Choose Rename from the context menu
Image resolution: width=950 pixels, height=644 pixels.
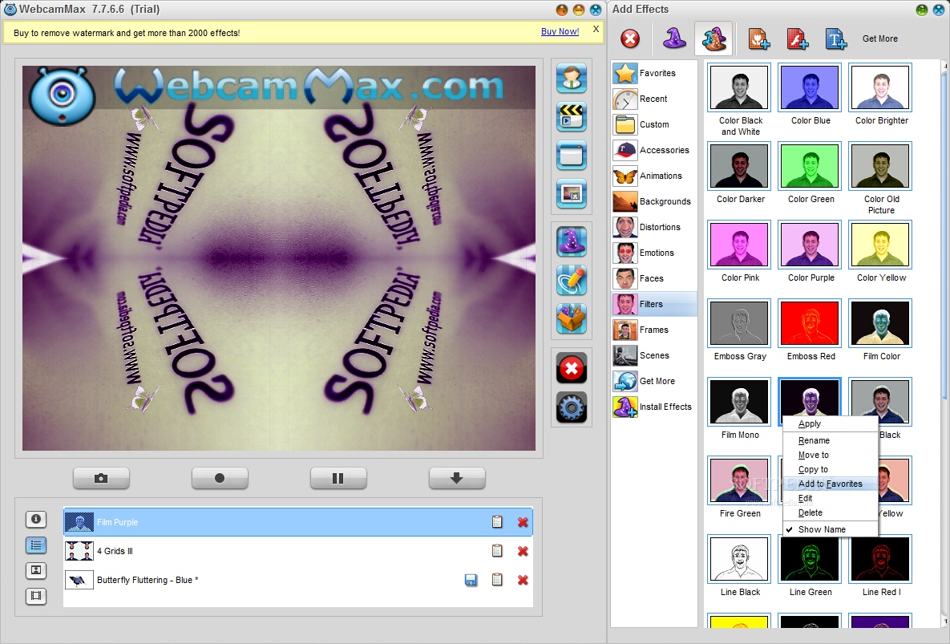tap(830, 440)
